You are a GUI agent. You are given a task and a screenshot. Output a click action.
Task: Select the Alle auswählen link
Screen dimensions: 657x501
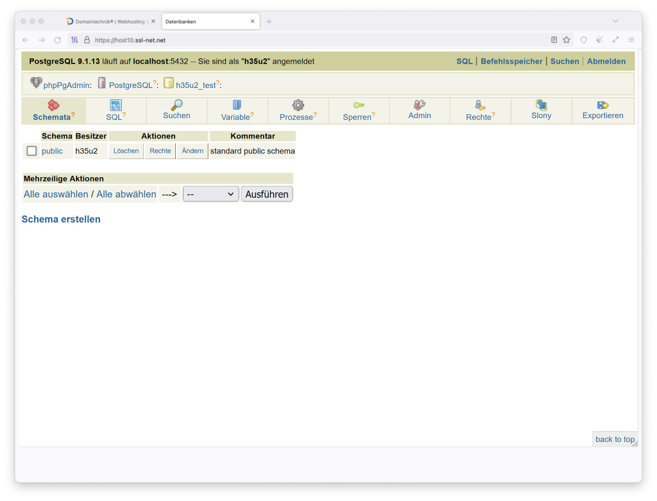pyautogui.click(x=56, y=194)
